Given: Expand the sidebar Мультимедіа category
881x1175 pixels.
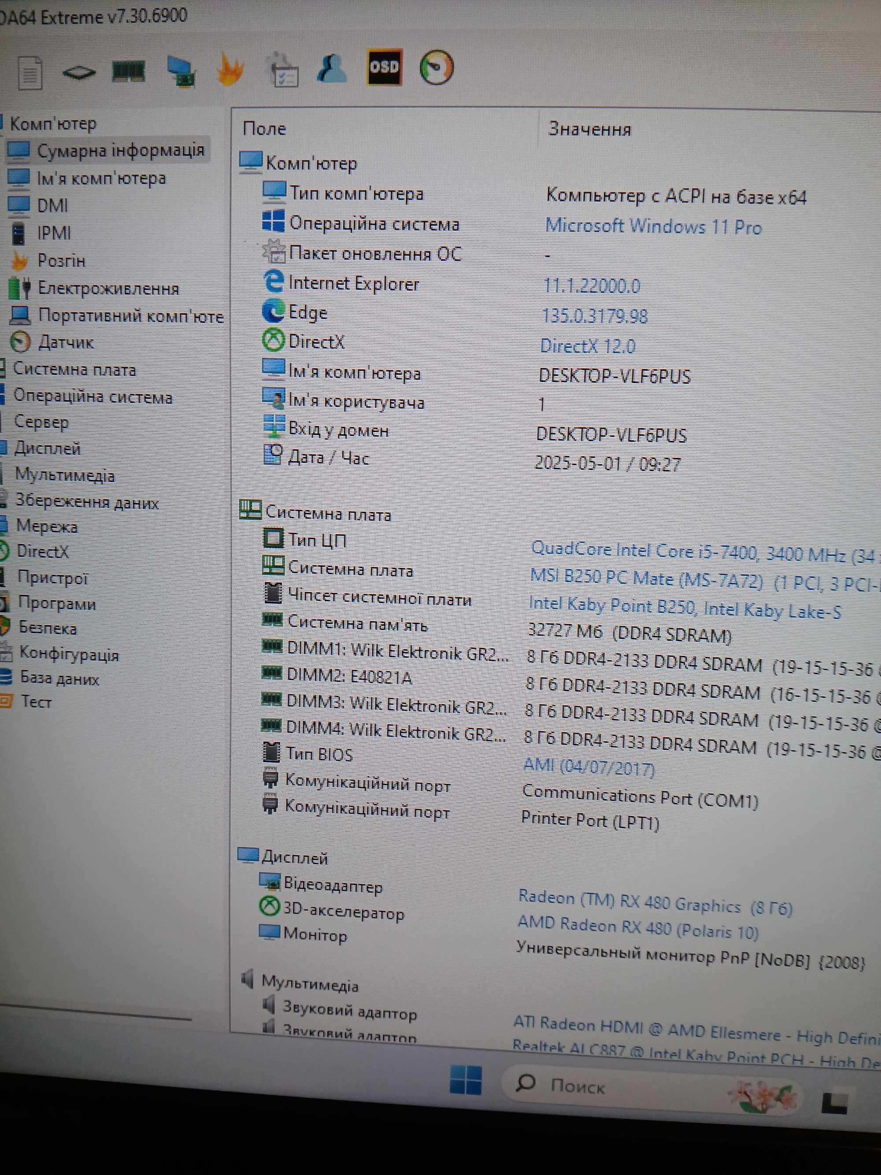Looking at the screenshot, I should 64,474.
